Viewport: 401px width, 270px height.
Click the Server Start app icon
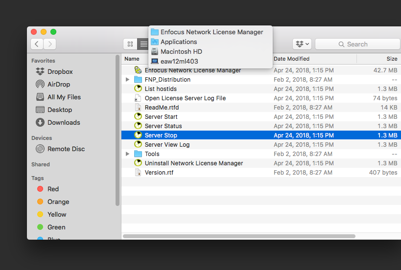coord(138,116)
